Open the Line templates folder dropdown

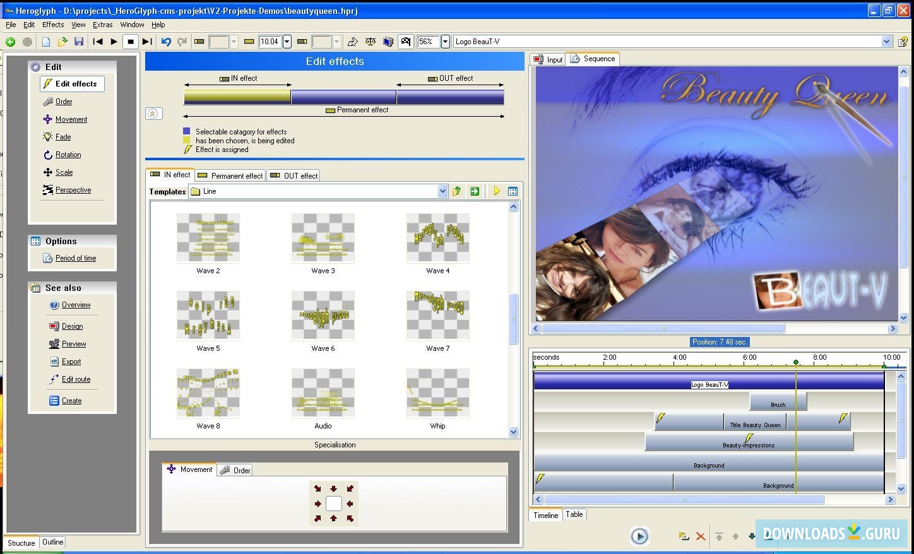pyautogui.click(x=442, y=191)
